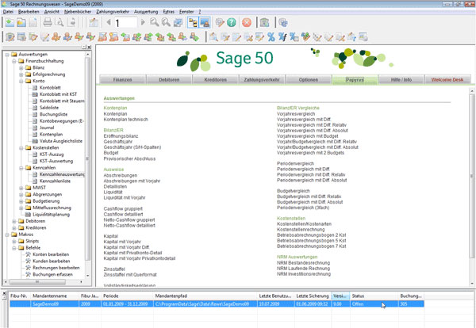Expand the Abgrenzungen folder
This screenshot has height=328, width=476.
coord(21,195)
